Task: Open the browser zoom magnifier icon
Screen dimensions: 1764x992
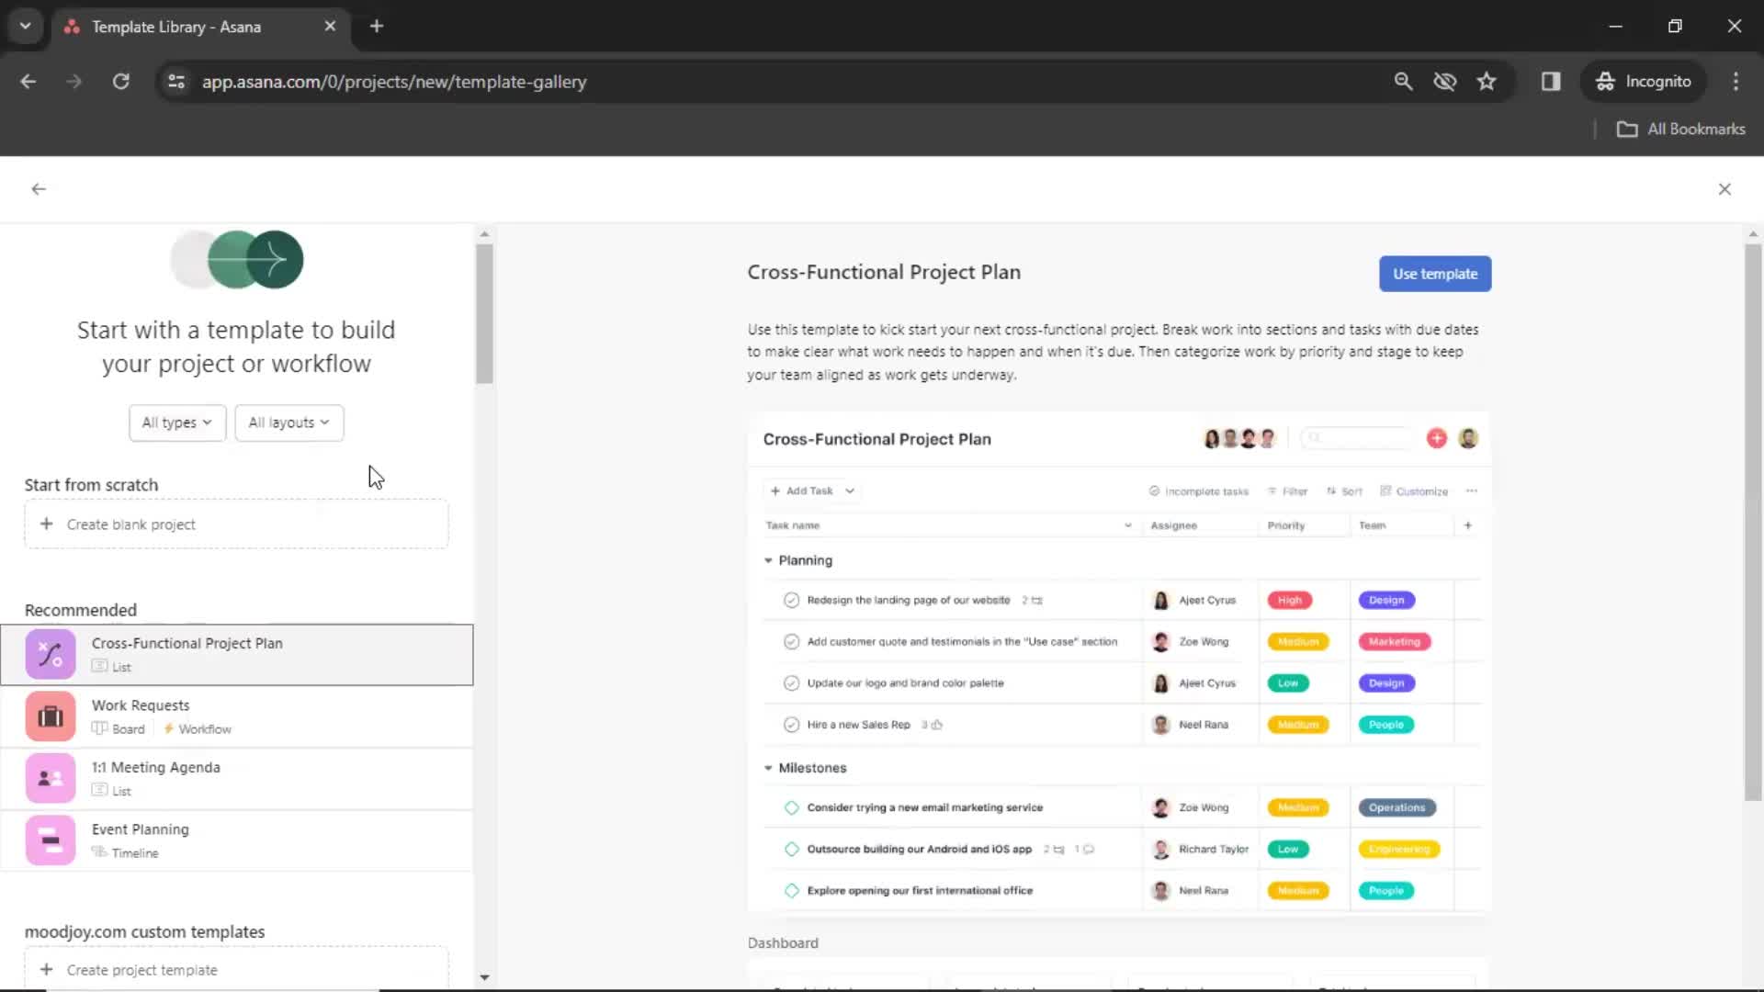Action: click(1403, 82)
